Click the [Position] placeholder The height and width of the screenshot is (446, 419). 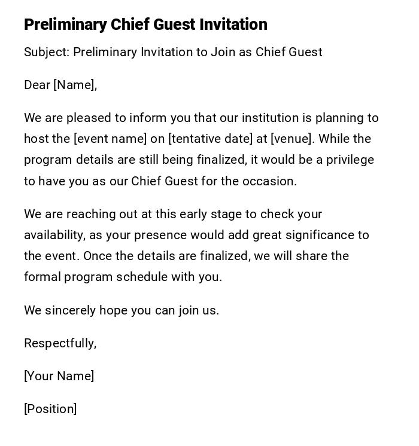(x=50, y=409)
